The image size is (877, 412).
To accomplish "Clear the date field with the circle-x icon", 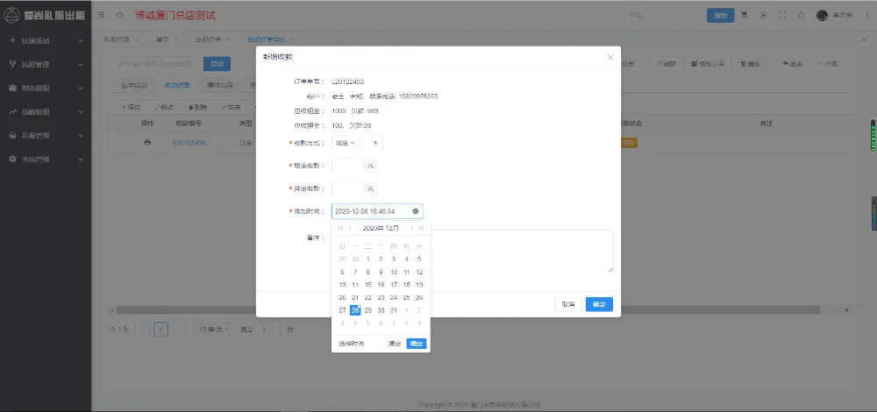I will click(x=416, y=211).
